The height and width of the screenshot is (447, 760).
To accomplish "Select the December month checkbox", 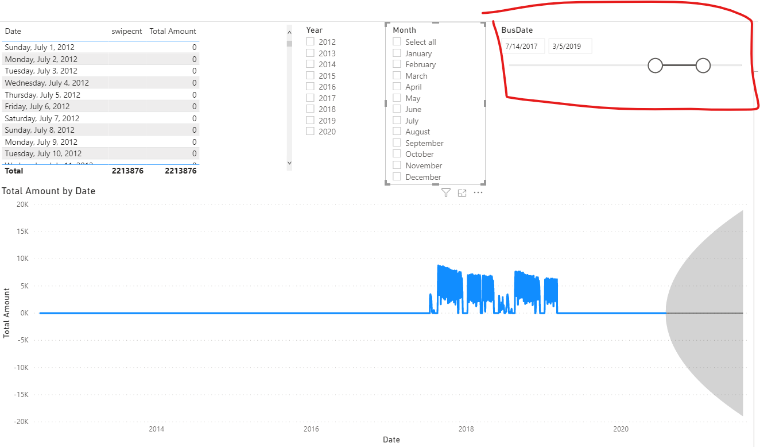I will (397, 176).
